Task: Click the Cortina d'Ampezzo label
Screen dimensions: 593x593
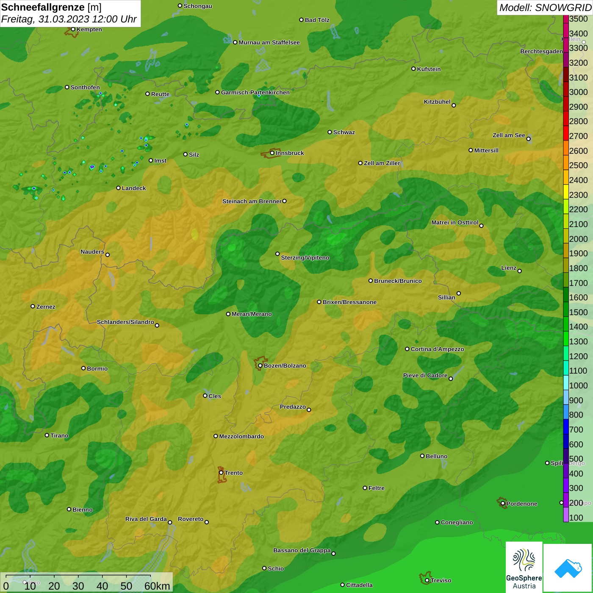Action: [x=438, y=349]
